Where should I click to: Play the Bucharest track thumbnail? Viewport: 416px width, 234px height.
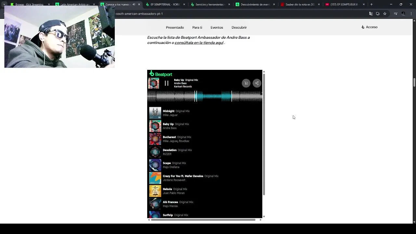pyautogui.click(x=155, y=139)
